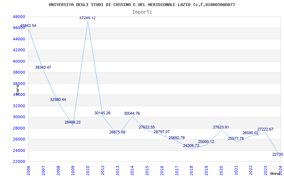
Task: Select the 2022 x-axis year label
Action: pyautogui.click(x=251, y=171)
